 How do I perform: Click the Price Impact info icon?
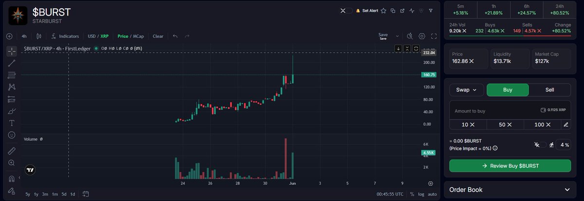[x=495, y=148]
